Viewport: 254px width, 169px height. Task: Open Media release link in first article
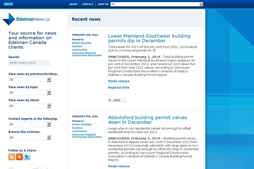pos(119,81)
